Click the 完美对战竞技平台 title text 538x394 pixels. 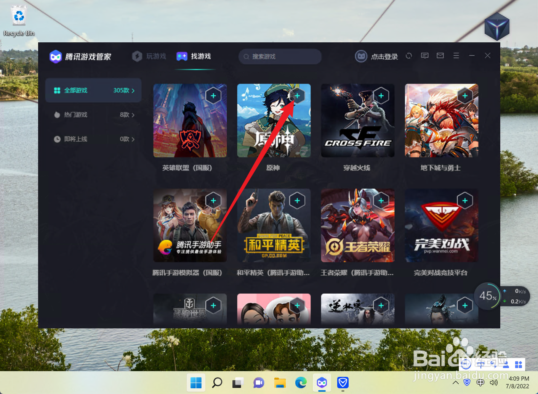pyautogui.click(x=441, y=273)
